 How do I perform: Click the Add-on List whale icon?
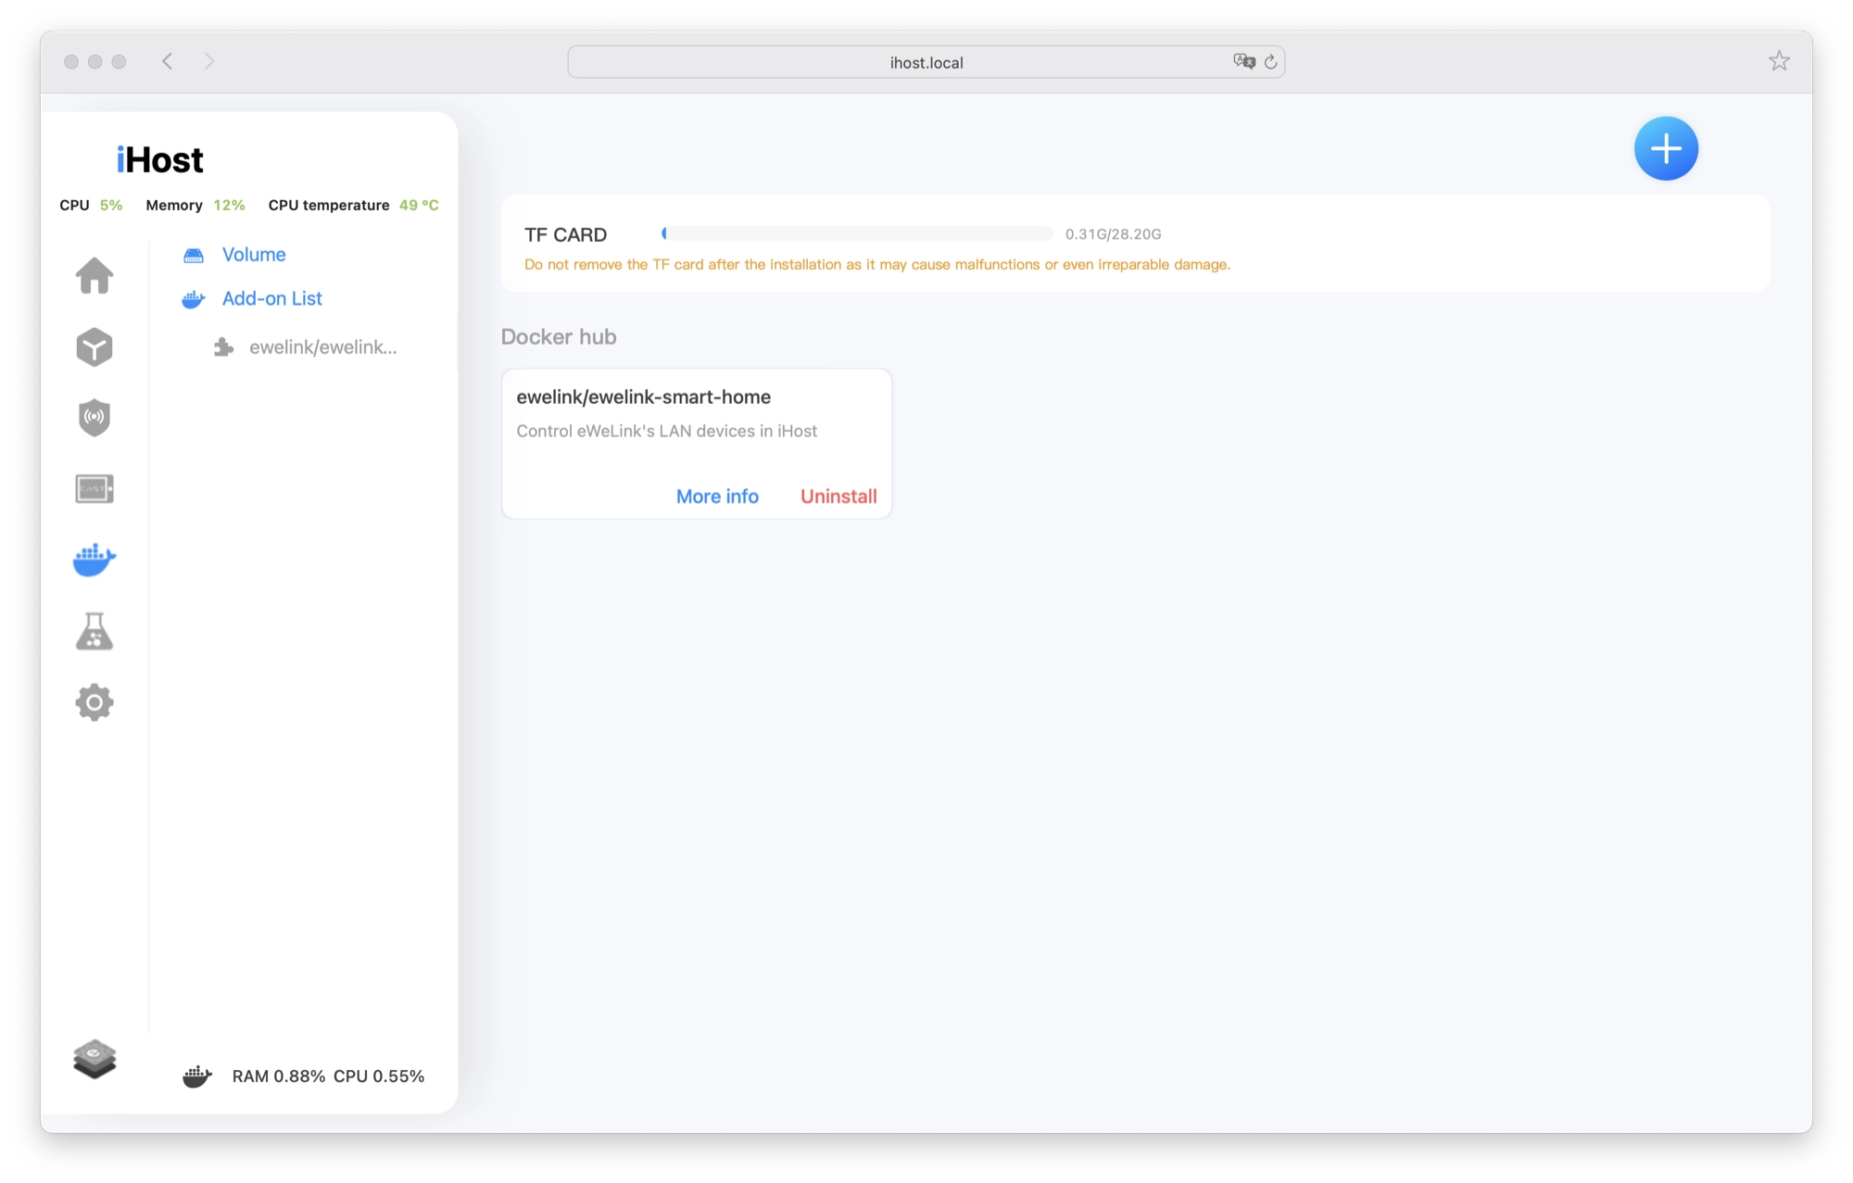pos(194,299)
